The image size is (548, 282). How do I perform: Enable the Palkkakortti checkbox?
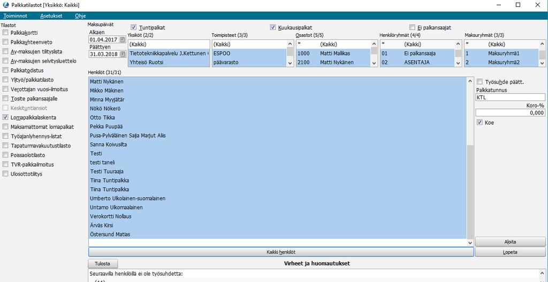pos(5,33)
